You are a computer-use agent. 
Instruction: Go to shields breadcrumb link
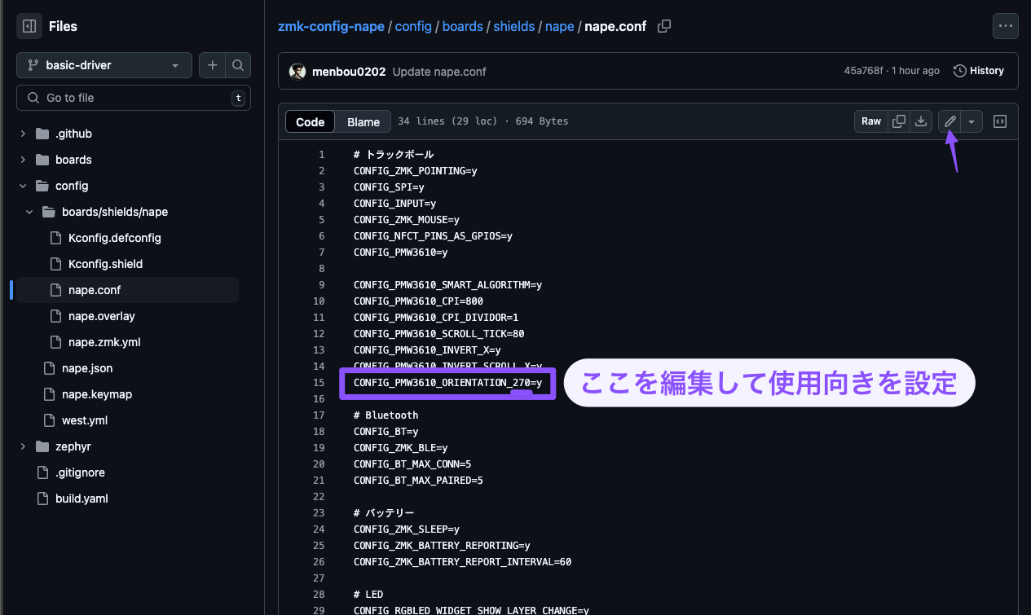point(514,26)
